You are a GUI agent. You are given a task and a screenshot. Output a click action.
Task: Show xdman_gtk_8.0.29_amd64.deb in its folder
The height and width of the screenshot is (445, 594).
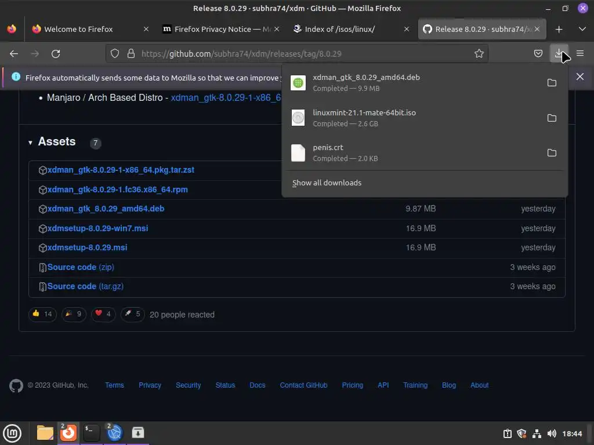(x=552, y=83)
